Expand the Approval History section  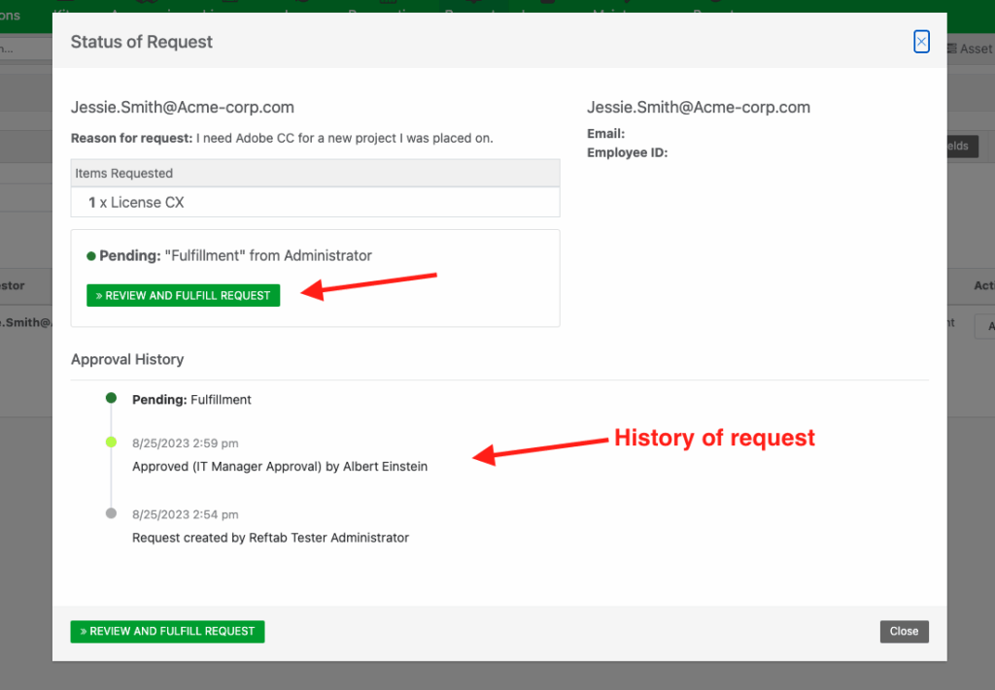[127, 359]
